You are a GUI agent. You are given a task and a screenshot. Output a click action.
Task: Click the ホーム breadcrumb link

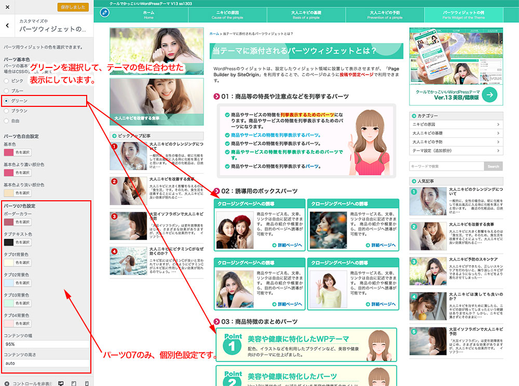[214, 34]
